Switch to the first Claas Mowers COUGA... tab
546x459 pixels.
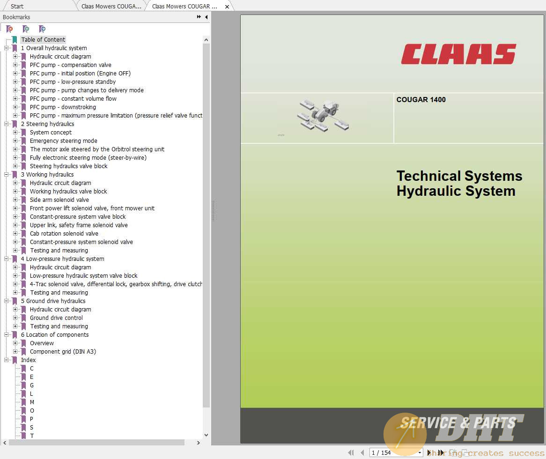pos(111,6)
